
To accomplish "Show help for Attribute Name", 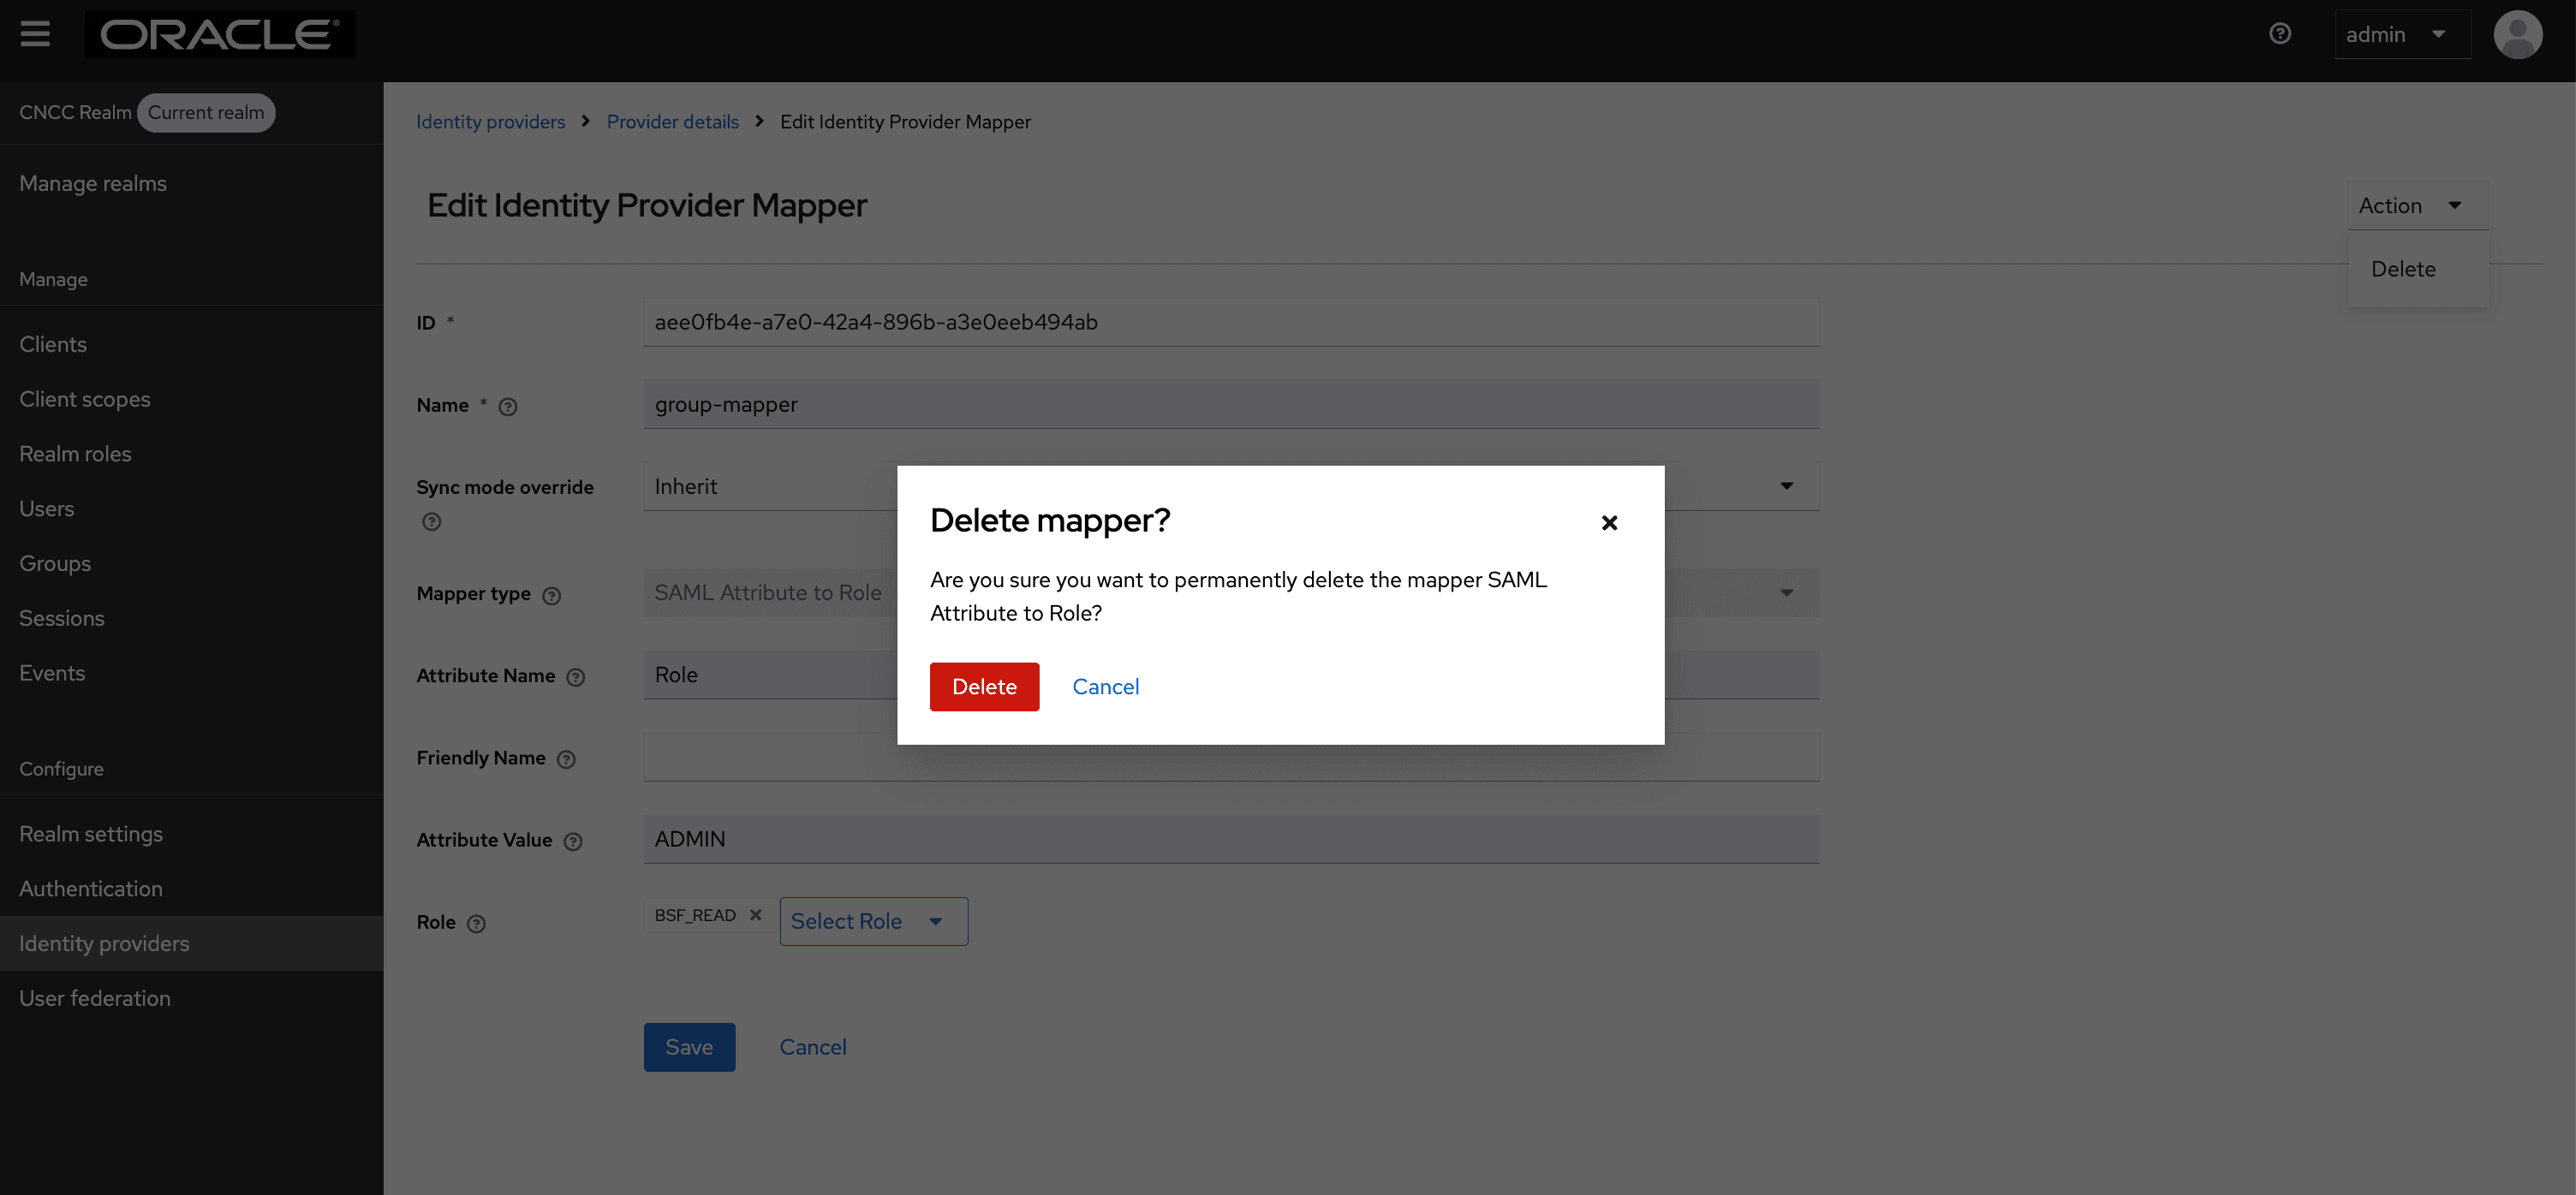I will point(575,677).
